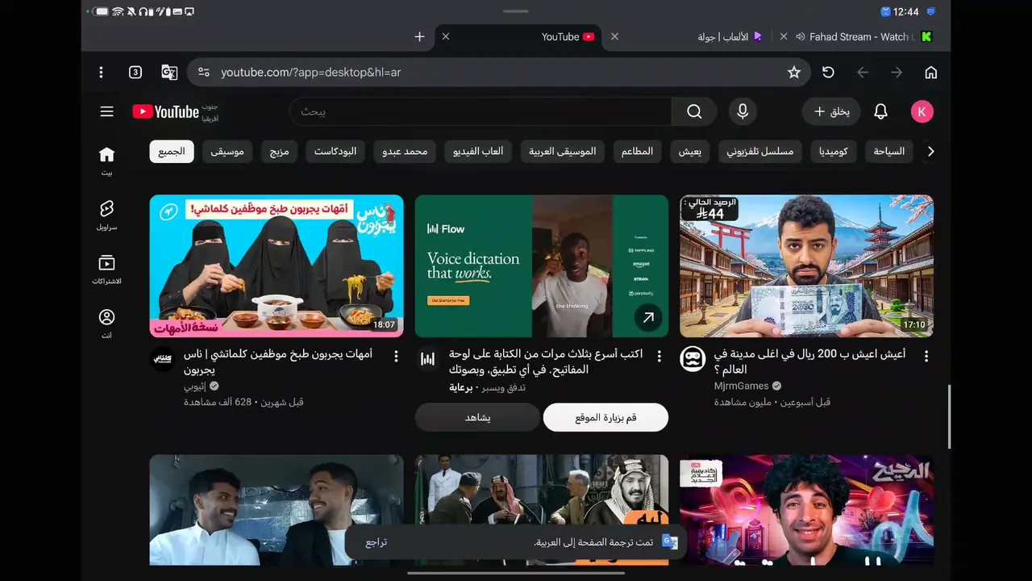Screen dimensions: 1032x581
Task: Filter by كوميديا chip
Action: pos(833,152)
